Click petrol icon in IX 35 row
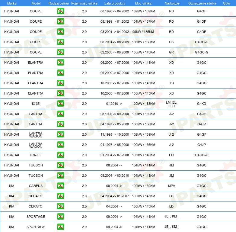This screenshot has height=232, width=236. [60, 104]
